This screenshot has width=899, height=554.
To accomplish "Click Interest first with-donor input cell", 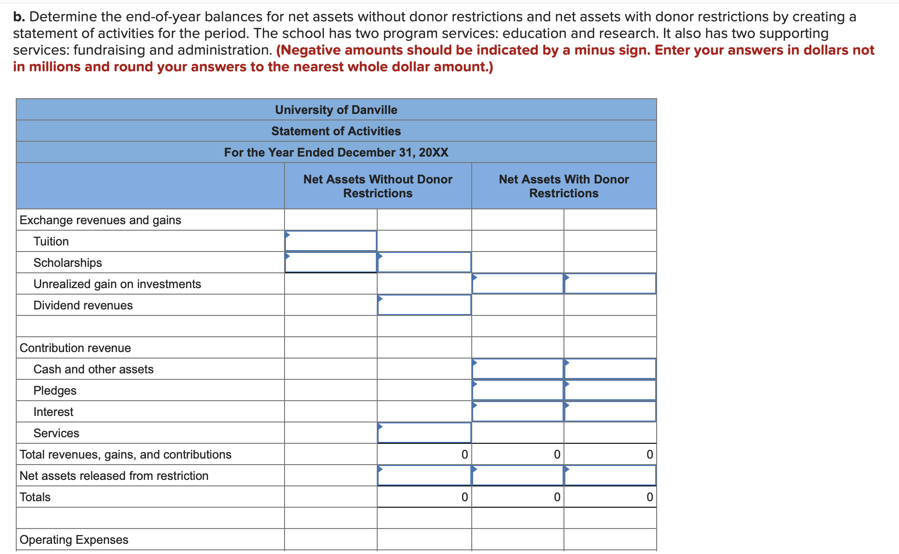I will coord(518,411).
